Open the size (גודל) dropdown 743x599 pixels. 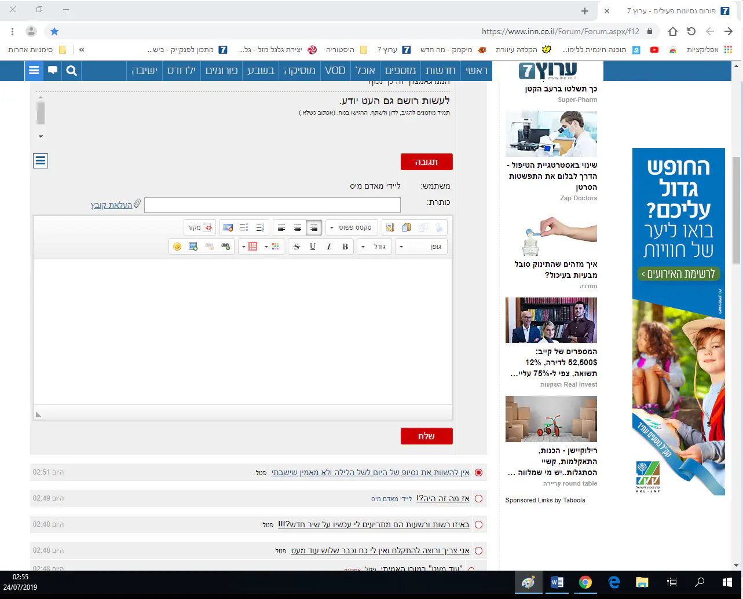(x=374, y=247)
